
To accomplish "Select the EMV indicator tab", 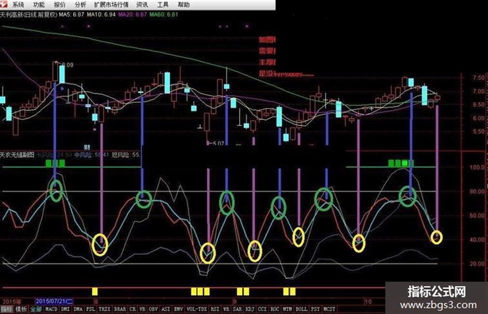I will point(178,309).
